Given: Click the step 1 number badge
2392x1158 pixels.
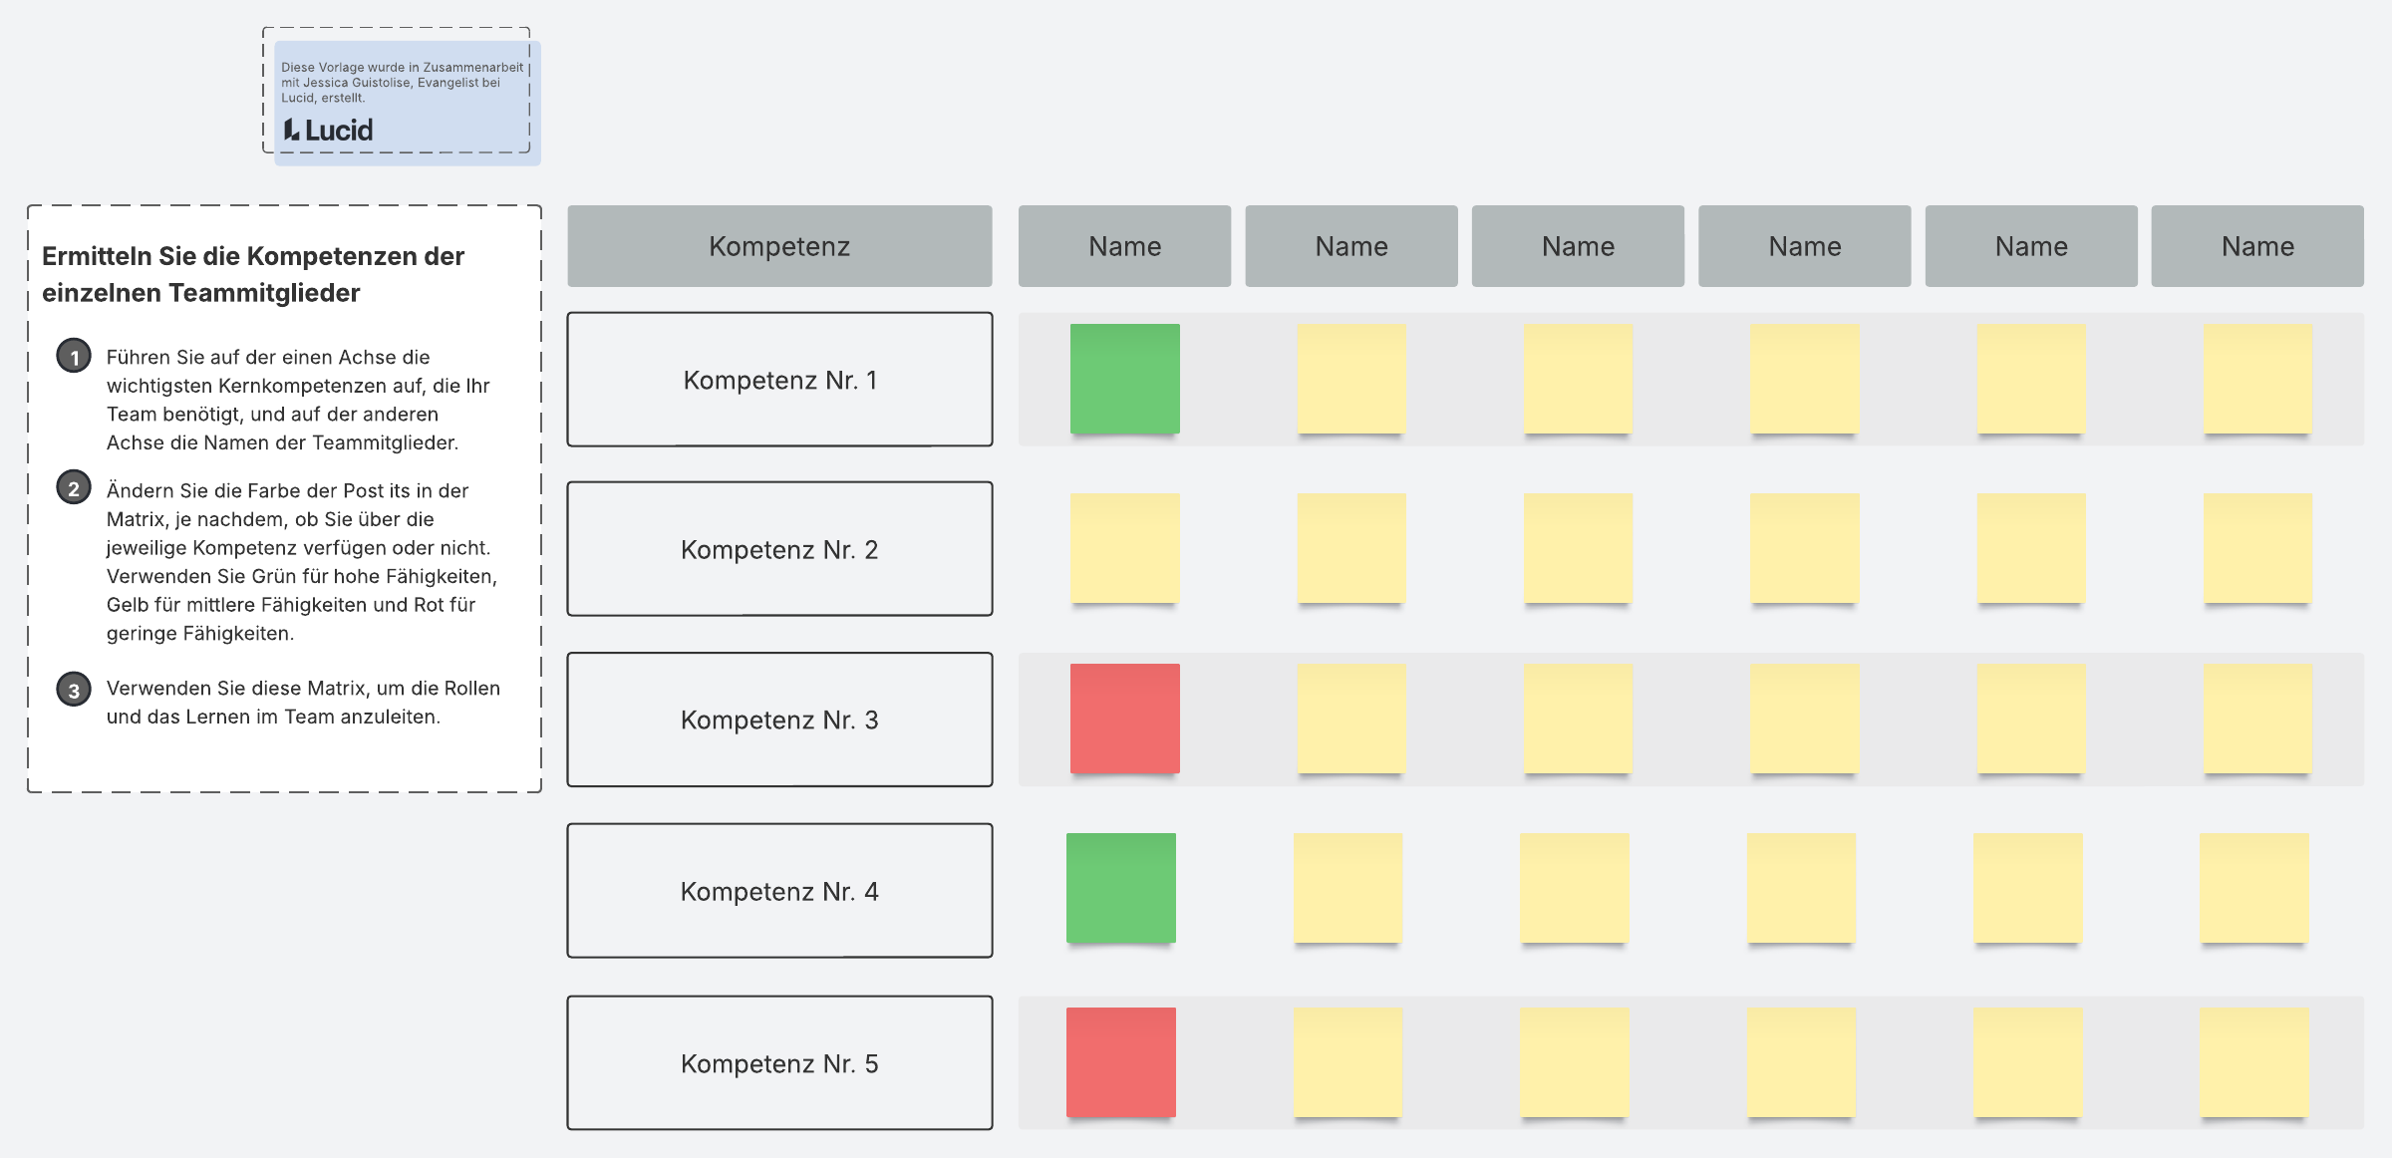Looking at the screenshot, I should [74, 356].
